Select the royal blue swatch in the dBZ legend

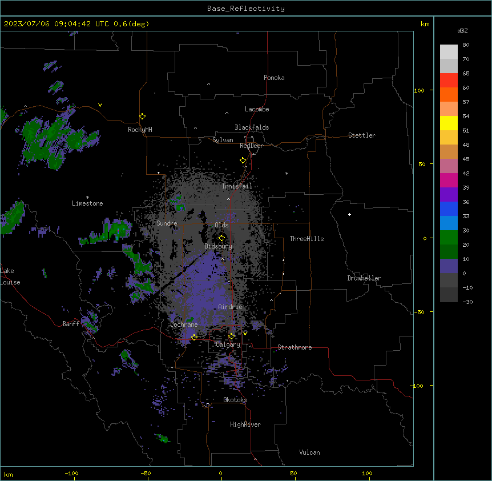pos(449,209)
